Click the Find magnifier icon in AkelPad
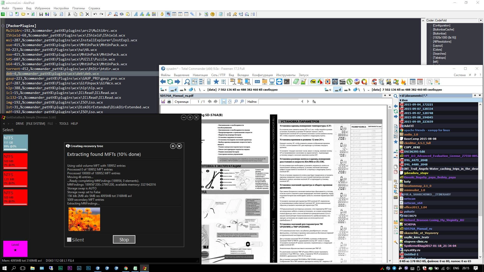This screenshot has height=272, width=484. (x=109, y=14)
